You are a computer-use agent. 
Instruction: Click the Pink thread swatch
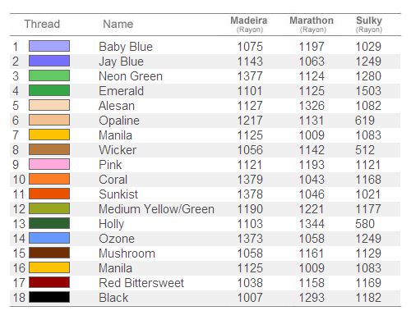pyautogui.click(x=49, y=164)
